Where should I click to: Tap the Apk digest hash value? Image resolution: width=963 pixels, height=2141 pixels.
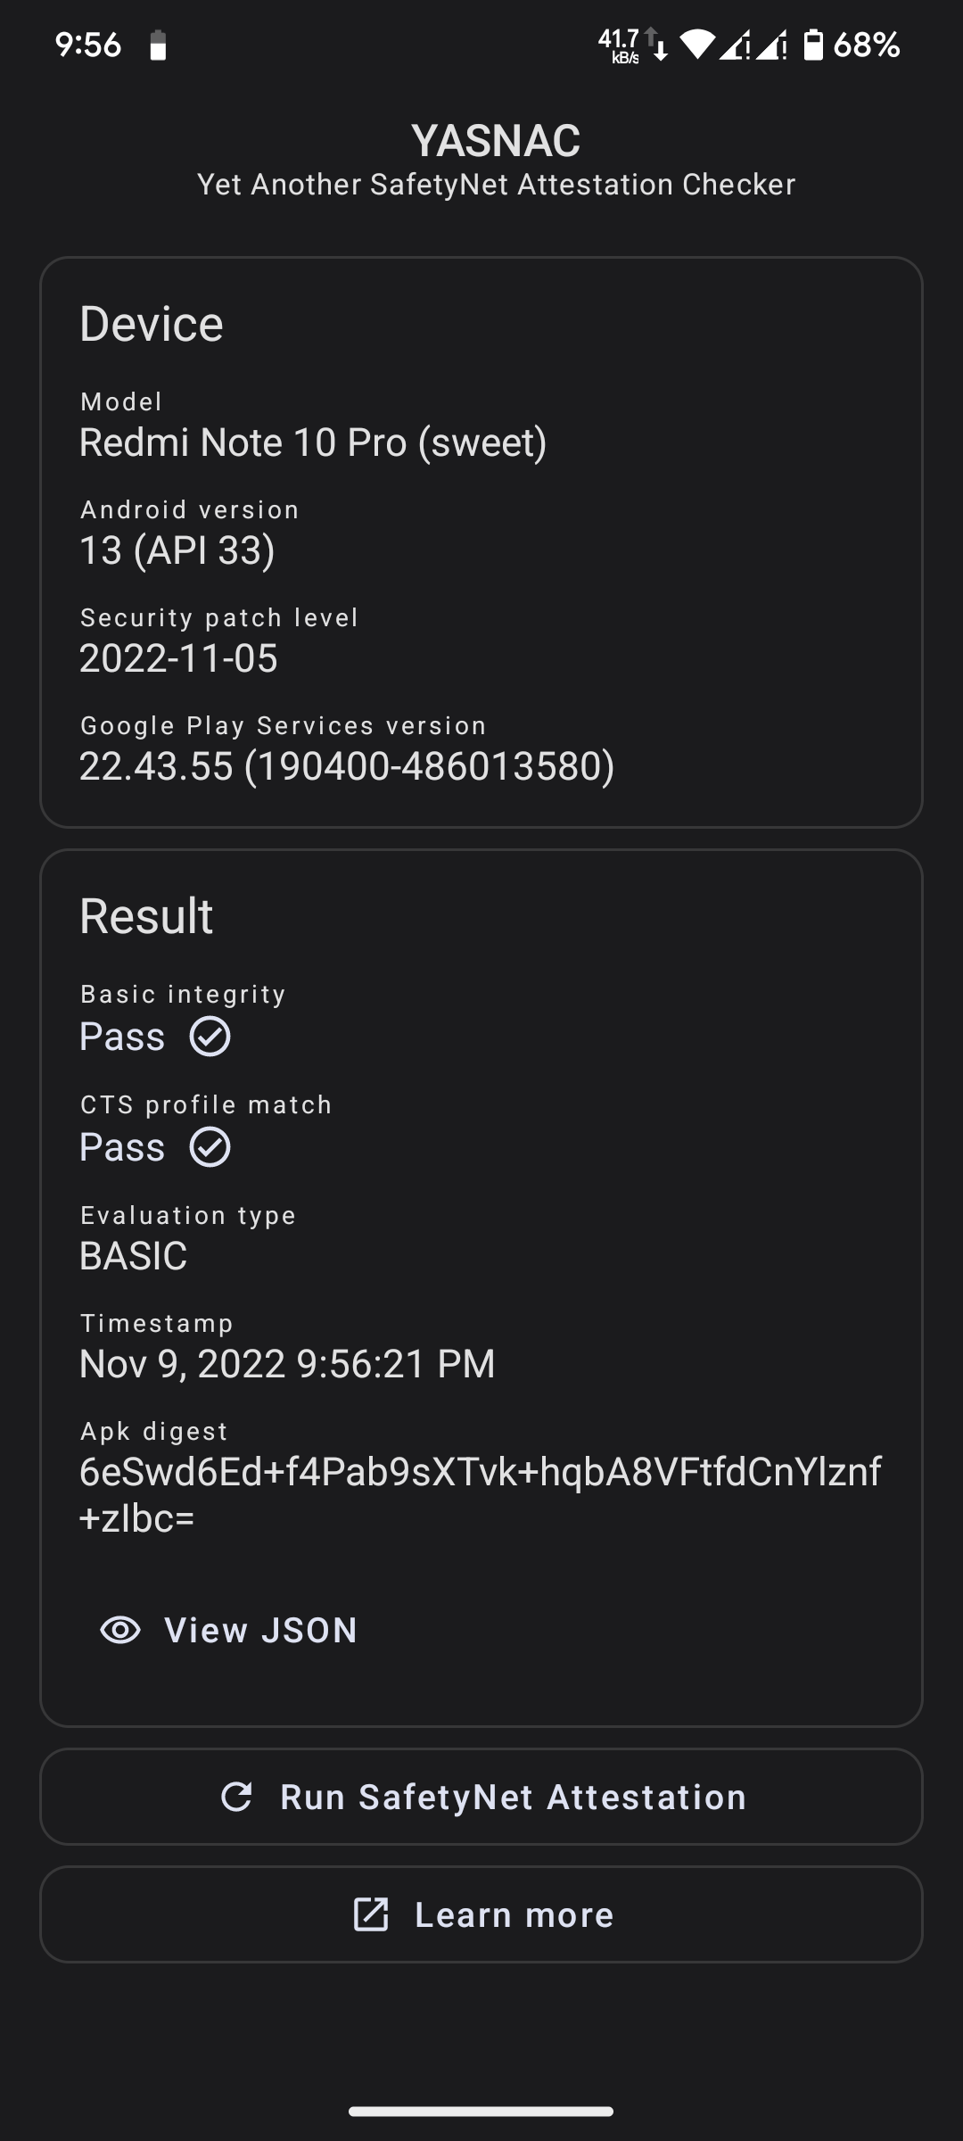(480, 1495)
